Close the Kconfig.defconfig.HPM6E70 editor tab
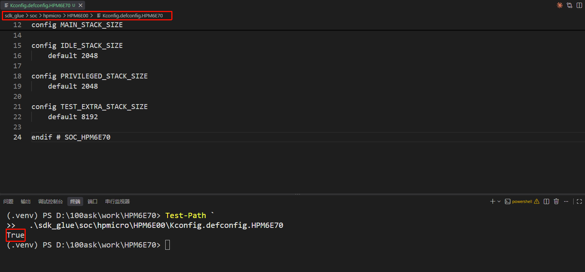 coord(80,5)
